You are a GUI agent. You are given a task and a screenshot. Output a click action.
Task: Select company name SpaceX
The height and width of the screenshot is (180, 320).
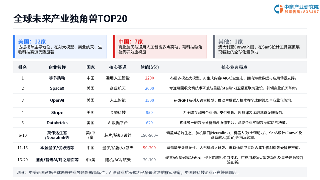[x=57, y=88]
